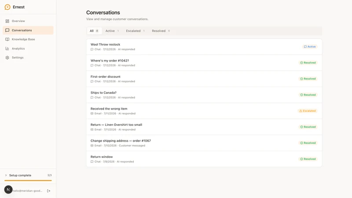Select the All conversations tab

click(94, 31)
